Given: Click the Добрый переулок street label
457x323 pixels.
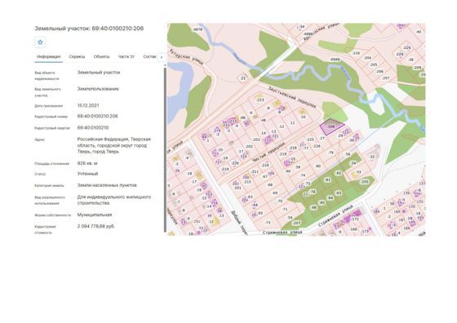Looking at the screenshot, I should tap(239, 223).
